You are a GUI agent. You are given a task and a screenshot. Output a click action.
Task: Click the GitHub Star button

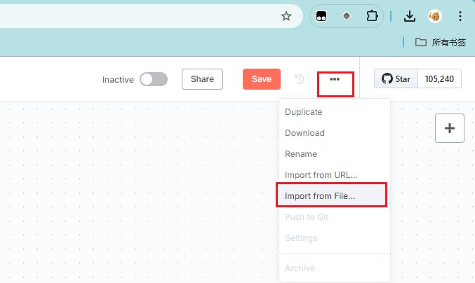pos(396,79)
